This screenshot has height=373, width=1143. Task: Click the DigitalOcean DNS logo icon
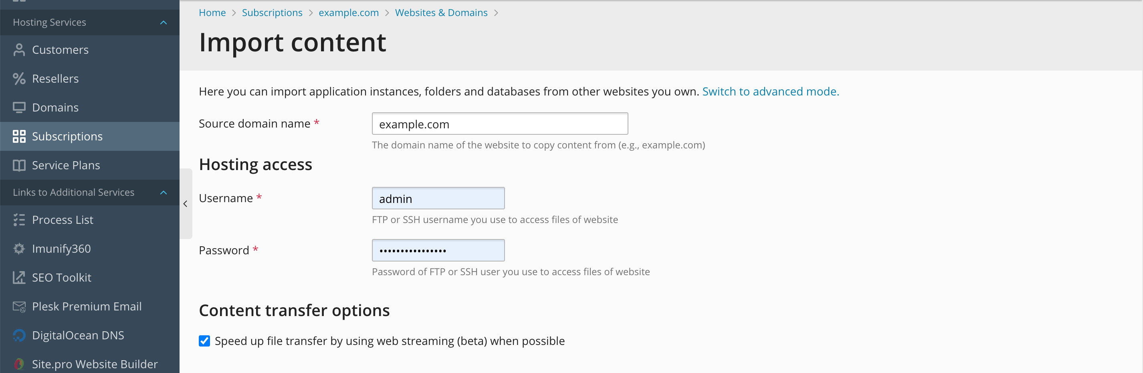pos(18,335)
